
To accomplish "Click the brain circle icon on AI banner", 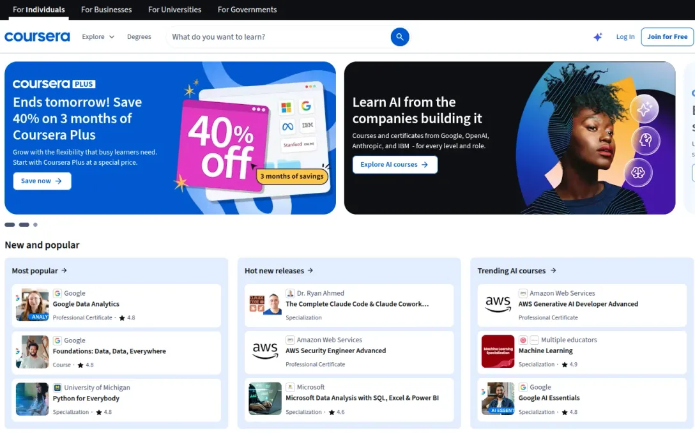I will point(638,172).
